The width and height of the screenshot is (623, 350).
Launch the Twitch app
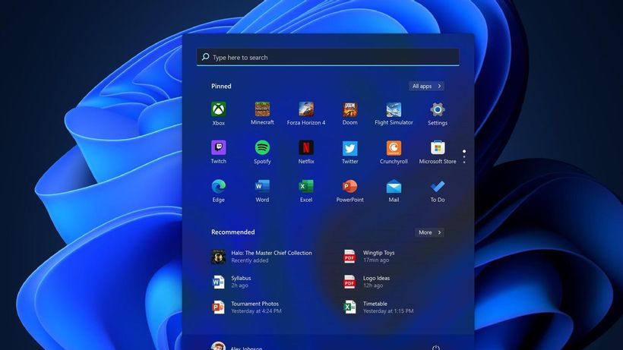tap(219, 152)
